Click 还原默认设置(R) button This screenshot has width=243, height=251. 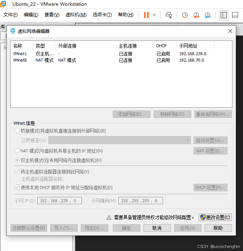29,228
